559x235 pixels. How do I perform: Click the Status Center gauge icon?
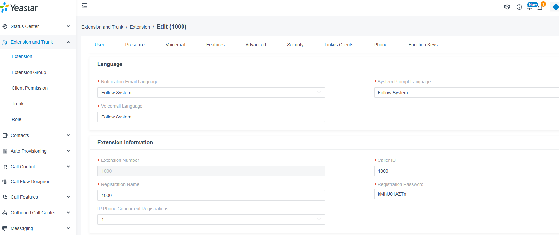pyautogui.click(x=5, y=26)
